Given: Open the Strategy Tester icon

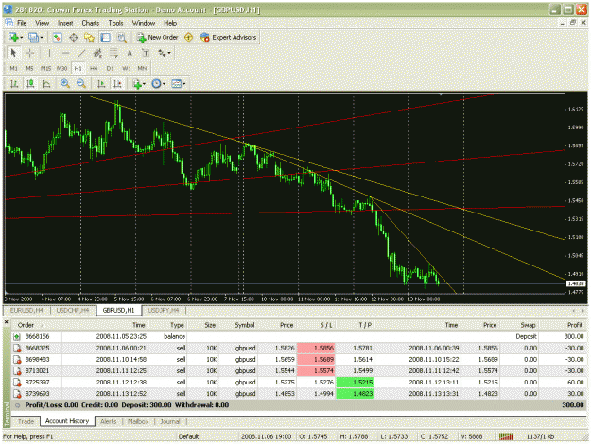Looking at the screenshot, I should 121,37.
